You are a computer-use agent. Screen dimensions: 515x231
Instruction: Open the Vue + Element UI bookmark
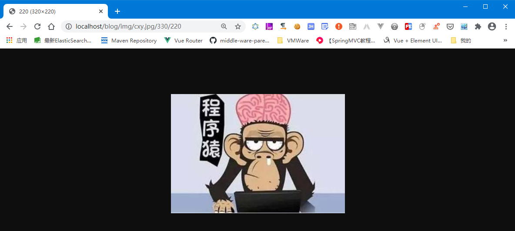[412, 41]
